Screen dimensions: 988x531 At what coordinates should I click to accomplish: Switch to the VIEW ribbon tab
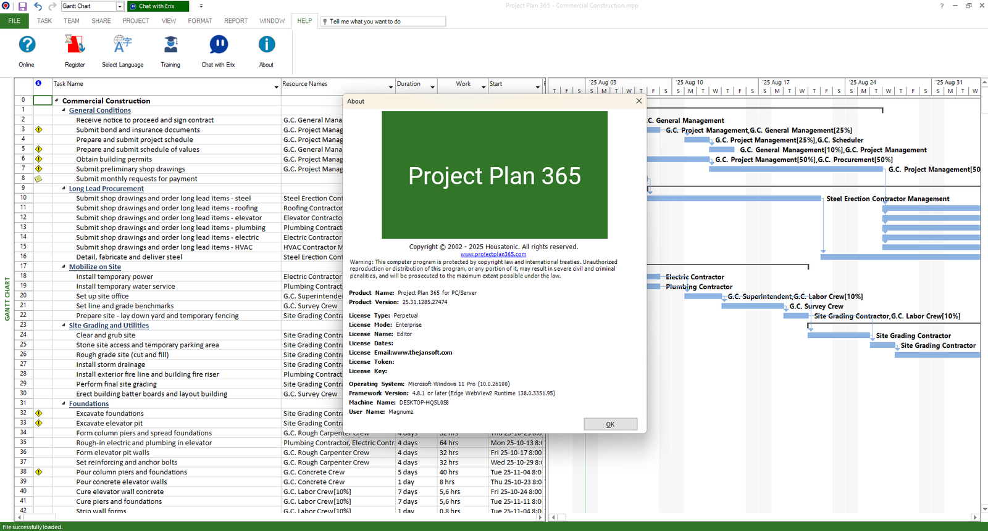[169, 21]
